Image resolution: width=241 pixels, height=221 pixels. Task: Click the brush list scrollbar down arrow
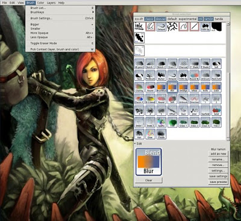coord(228,139)
